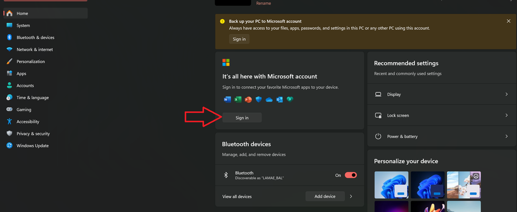The height and width of the screenshot is (212, 517).
Task: Go to Bluetooth & devices page
Action: pyautogui.click(x=36, y=38)
